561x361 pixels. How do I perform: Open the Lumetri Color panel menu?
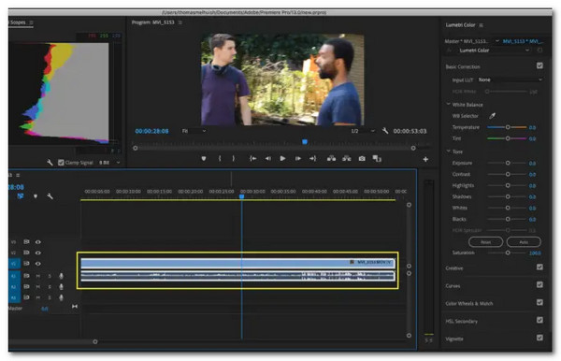pyautogui.click(x=482, y=25)
